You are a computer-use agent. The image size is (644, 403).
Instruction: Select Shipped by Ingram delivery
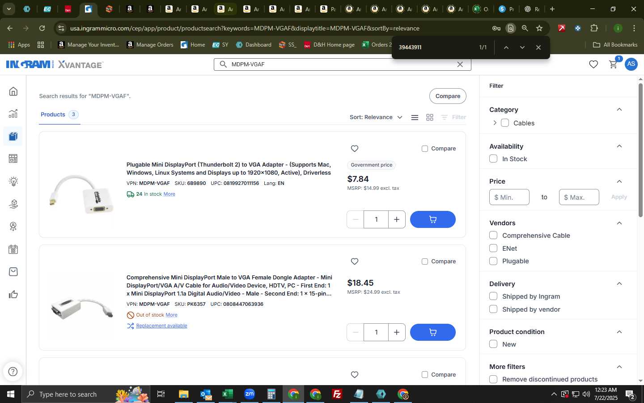493,296
